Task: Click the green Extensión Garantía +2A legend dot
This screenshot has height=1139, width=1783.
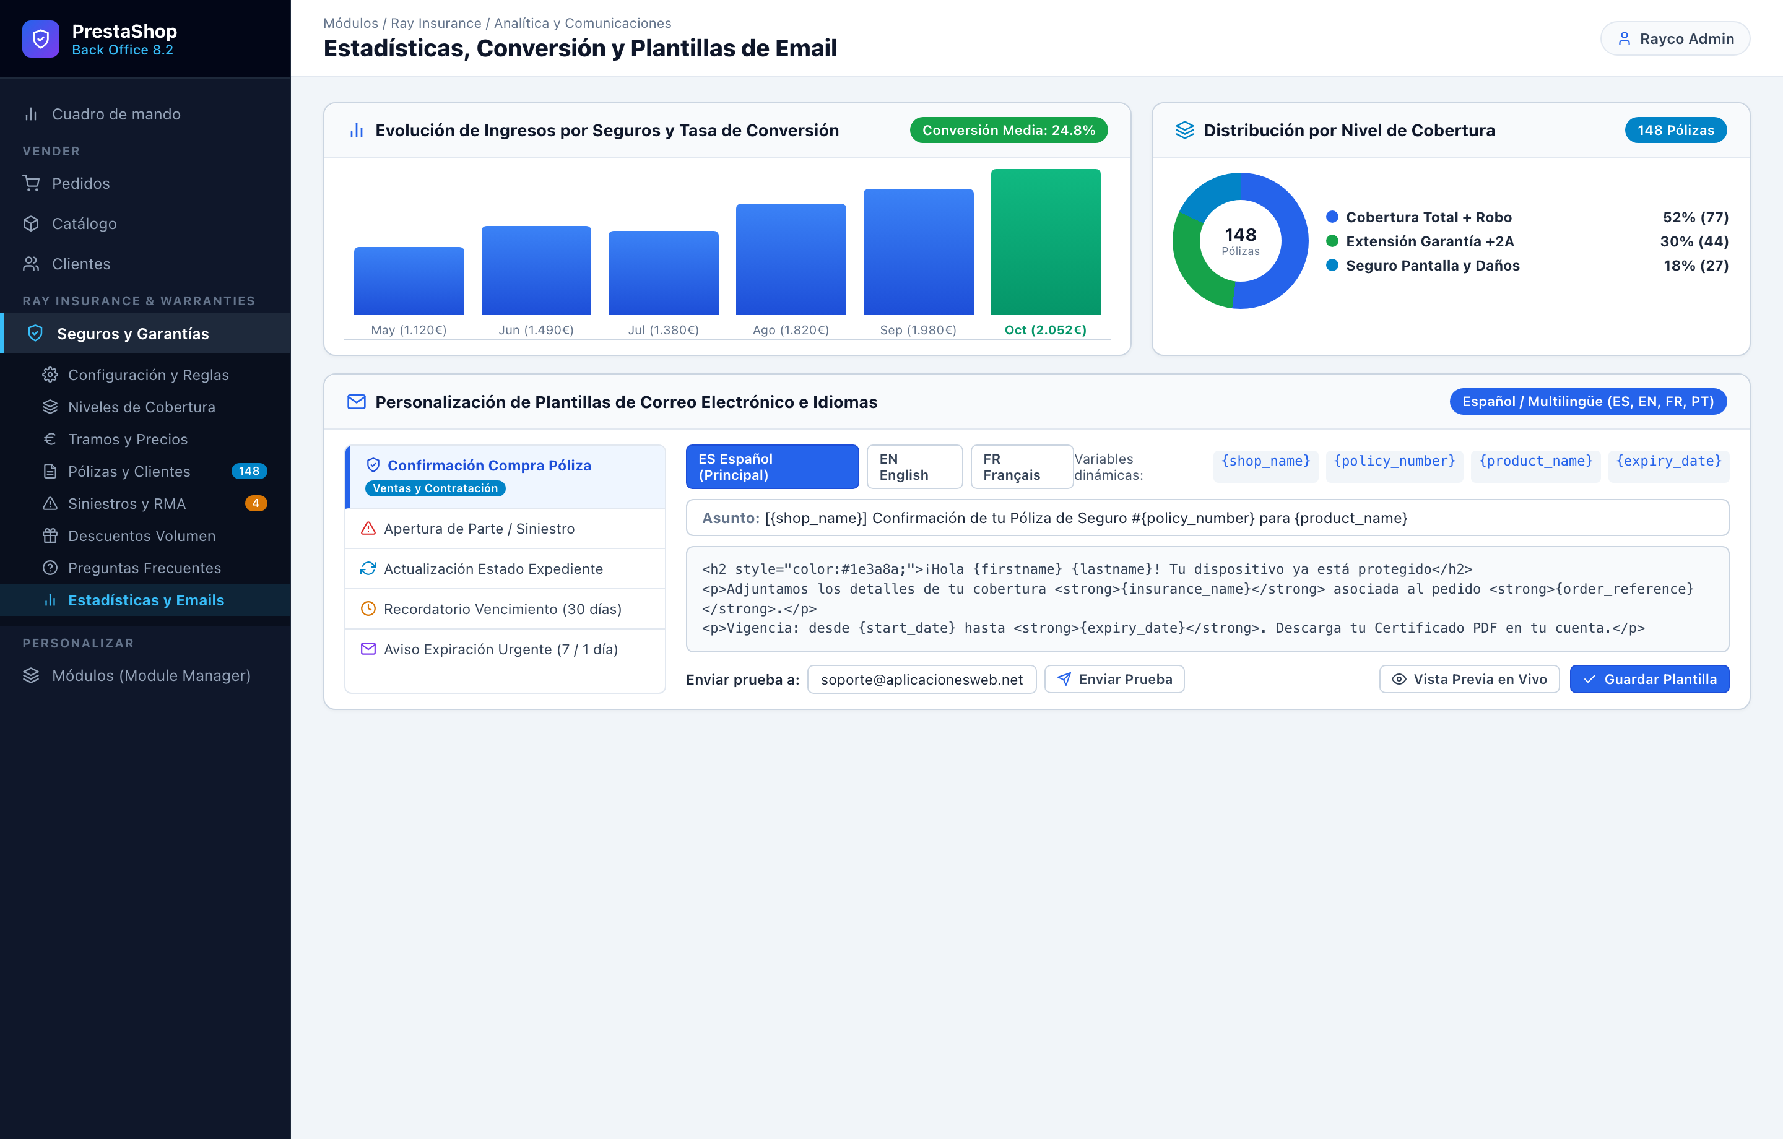Action: coord(1332,241)
